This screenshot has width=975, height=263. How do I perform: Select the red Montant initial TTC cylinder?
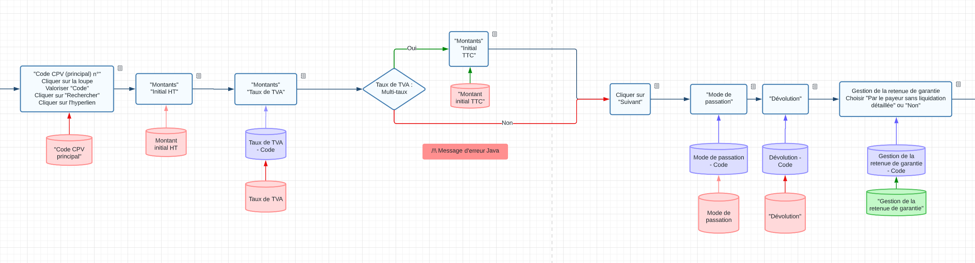pyautogui.click(x=470, y=97)
